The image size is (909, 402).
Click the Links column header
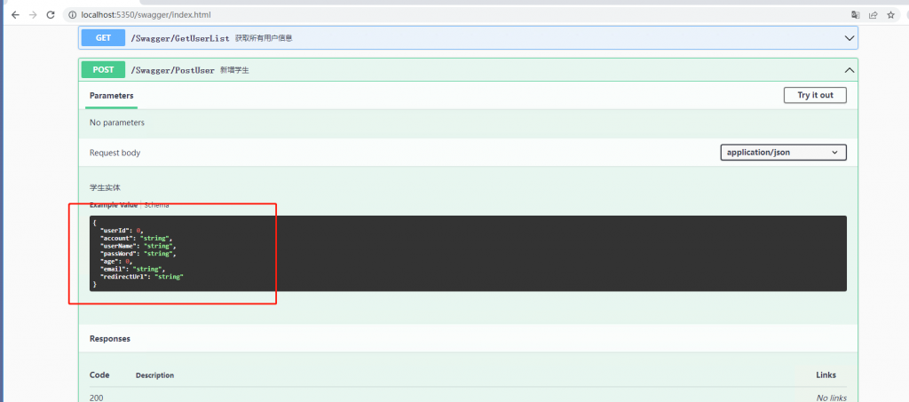pos(826,374)
